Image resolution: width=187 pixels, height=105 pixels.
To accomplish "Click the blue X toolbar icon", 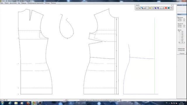I will click(155, 8).
